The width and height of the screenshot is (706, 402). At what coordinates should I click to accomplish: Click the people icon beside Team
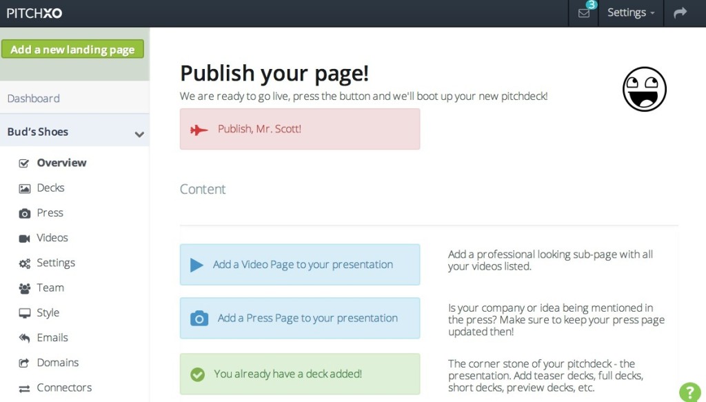tap(24, 288)
